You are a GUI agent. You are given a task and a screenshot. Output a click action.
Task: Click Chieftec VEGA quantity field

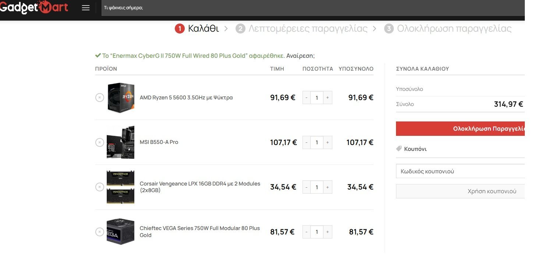pyautogui.click(x=317, y=232)
